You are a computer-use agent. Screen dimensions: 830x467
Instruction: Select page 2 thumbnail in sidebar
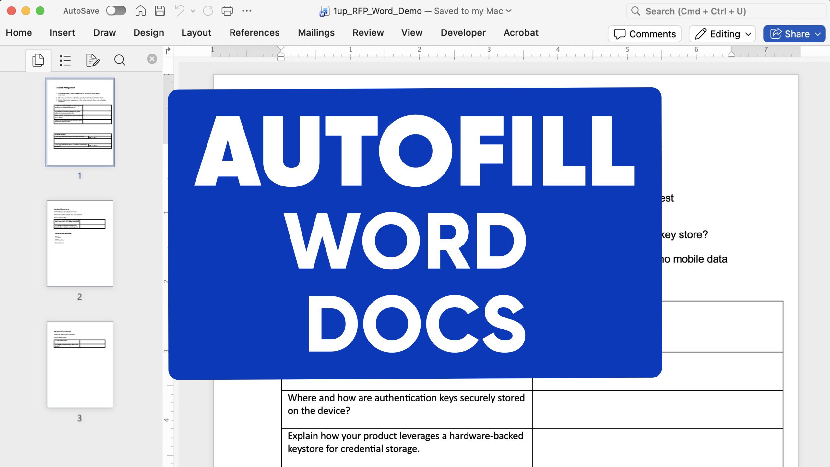click(80, 243)
